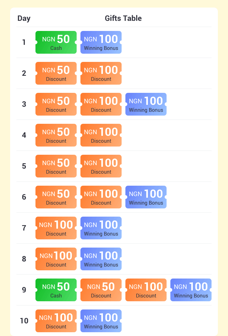This screenshot has width=228, height=336.
Task: Tap Day 4 NGN 100 Discount coupon
Action: [x=101, y=135]
